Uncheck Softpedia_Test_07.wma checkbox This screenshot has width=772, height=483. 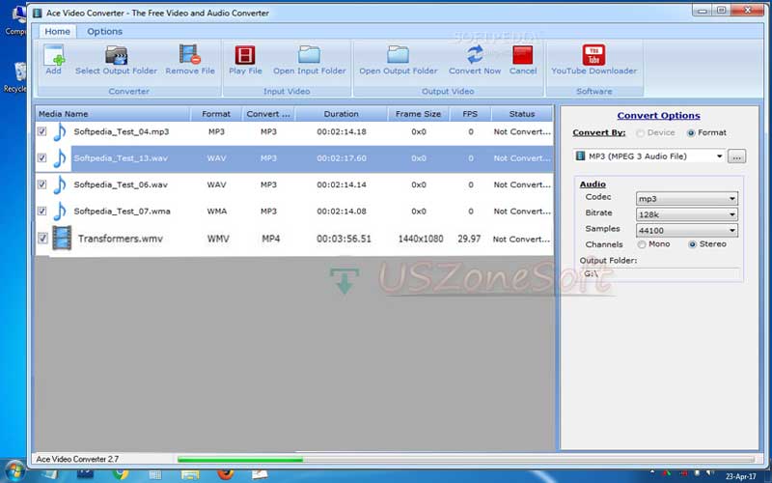pos(41,211)
